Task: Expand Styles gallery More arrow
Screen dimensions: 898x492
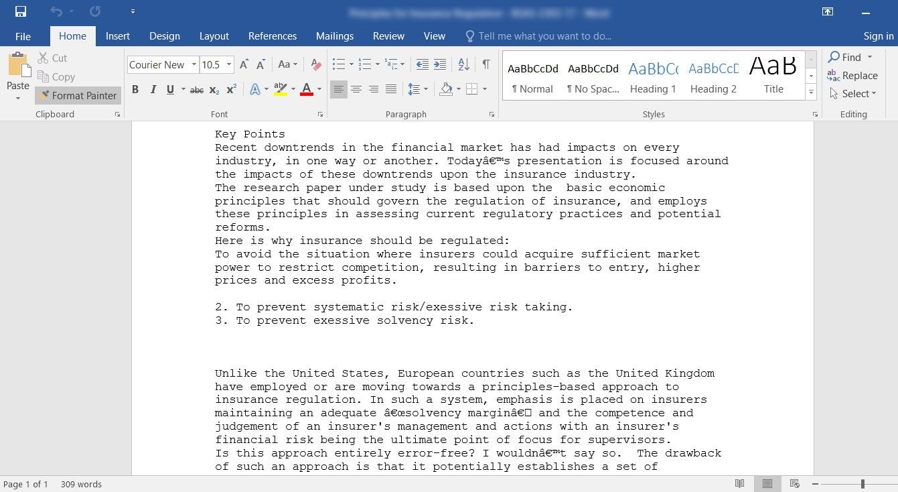Action: coord(812,93)
